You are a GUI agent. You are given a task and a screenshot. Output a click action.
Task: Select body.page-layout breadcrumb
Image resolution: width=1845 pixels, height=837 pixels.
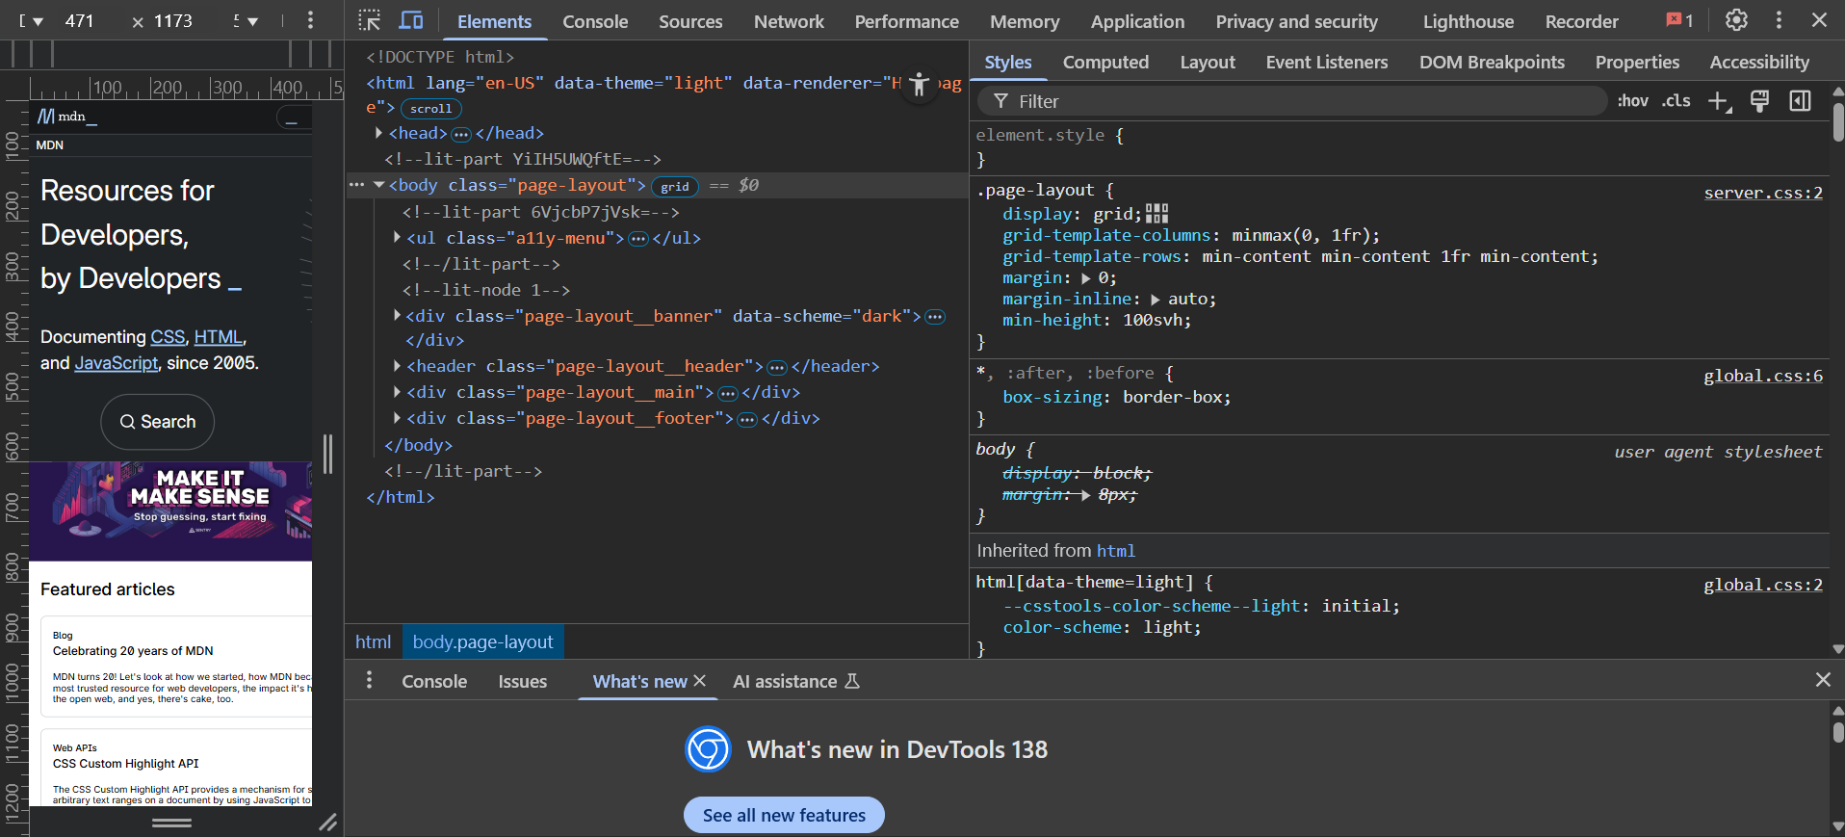[482, 641]
